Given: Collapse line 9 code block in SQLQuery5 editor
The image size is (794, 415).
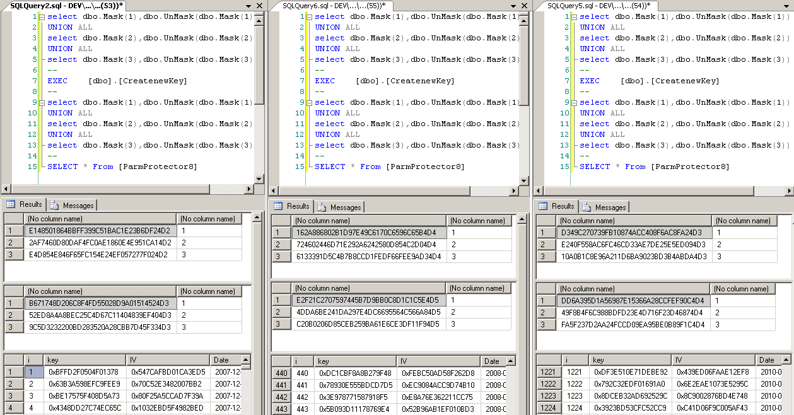Looking at the screenshot, I should 575,102.
